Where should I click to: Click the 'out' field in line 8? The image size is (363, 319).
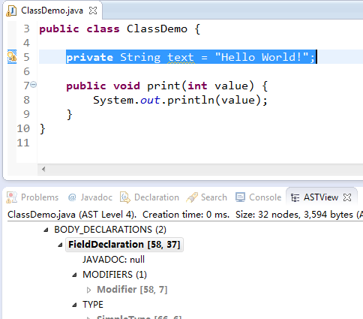point(150,100)
